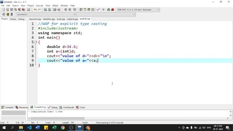
Task: Collapse the code fold at line 5
Action: [x=36, y=42]
